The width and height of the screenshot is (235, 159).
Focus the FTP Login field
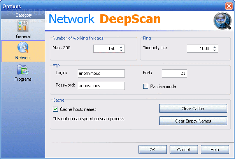coord(101,73)
